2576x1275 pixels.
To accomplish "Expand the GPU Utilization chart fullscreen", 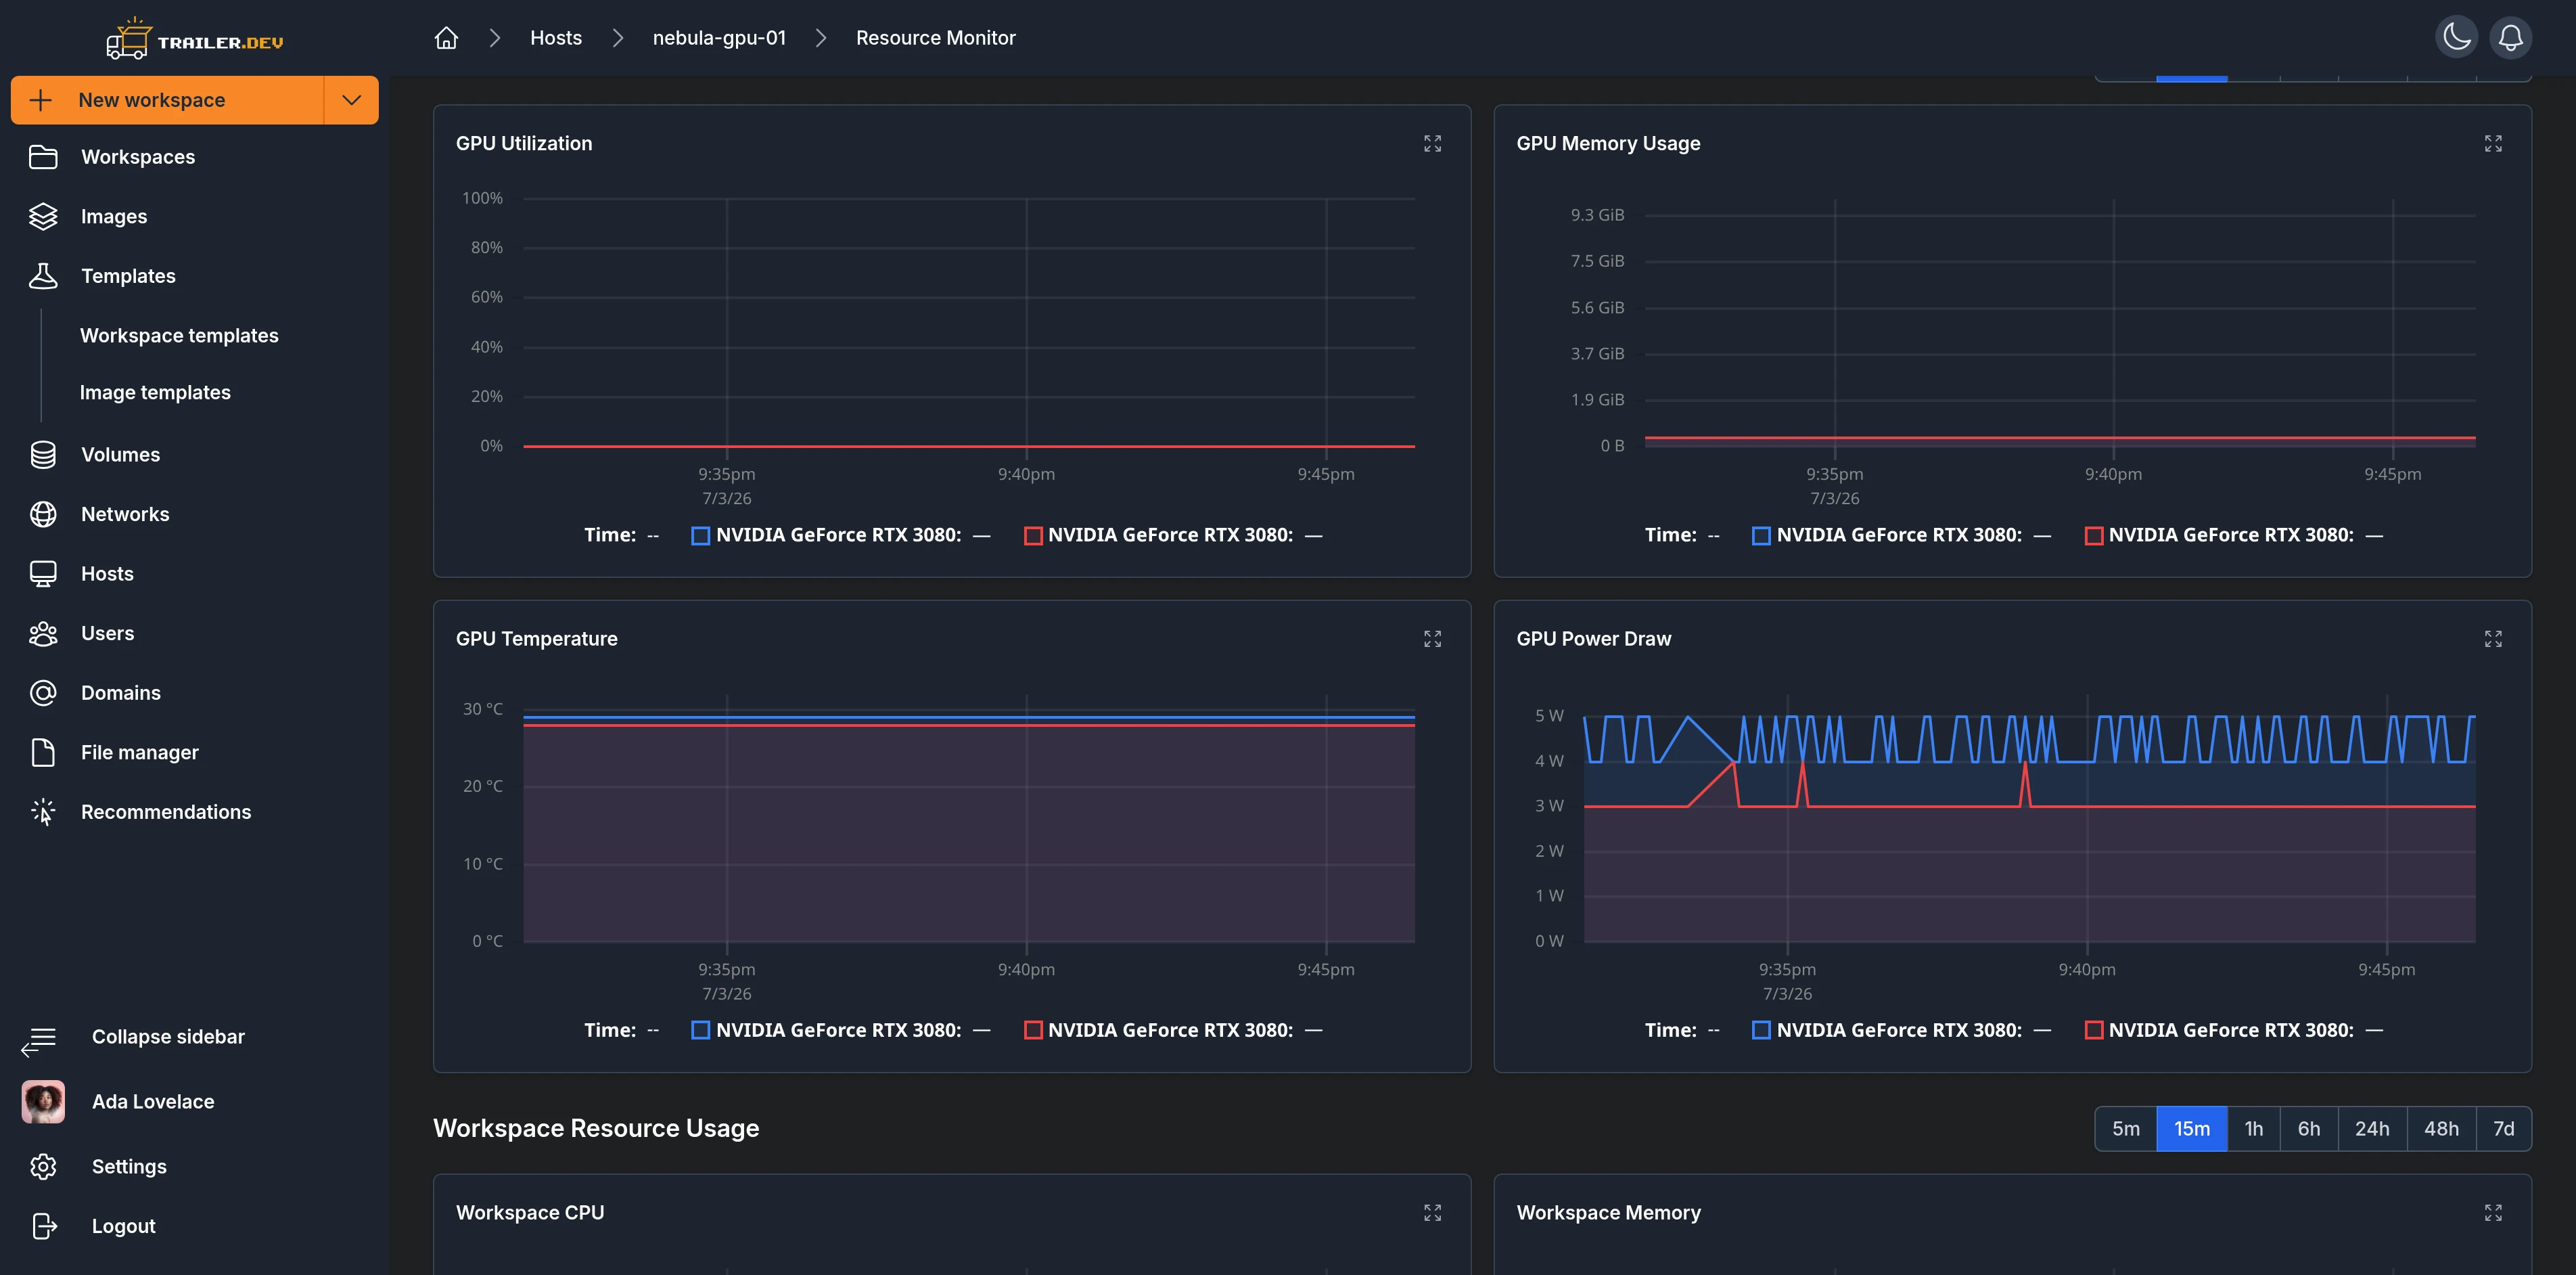I will [1432, 144].
